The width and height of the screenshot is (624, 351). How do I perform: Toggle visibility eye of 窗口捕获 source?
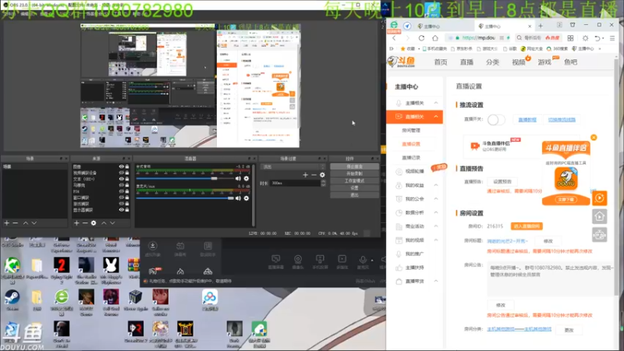[x=122, y=197]
